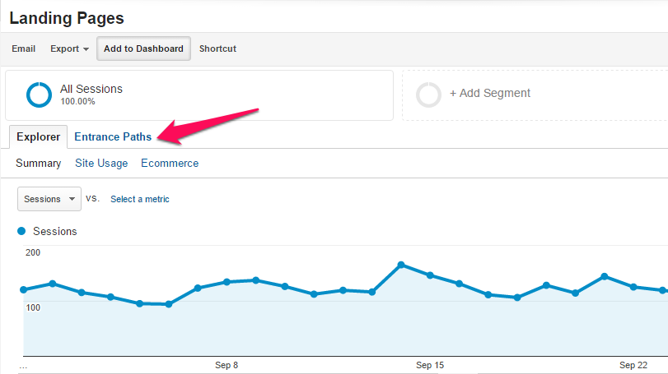Click the highest peak data point on chart
The width and height of the screenshot is (668, 374).
401,265
